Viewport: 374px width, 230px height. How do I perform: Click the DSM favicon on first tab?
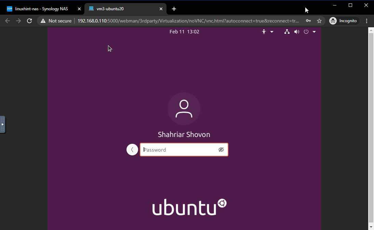[x=10, y=9]
